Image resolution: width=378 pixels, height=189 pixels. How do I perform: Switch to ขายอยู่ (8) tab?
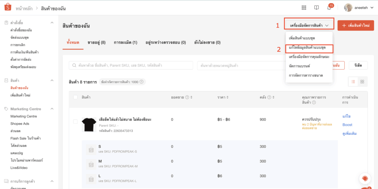pyautogui.click(x=96, y=42)
